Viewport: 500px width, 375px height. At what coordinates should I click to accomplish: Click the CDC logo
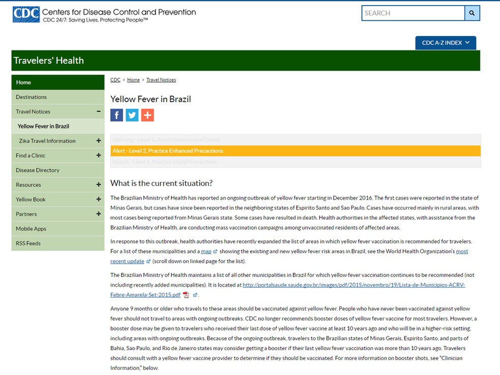tap(26, 14)
